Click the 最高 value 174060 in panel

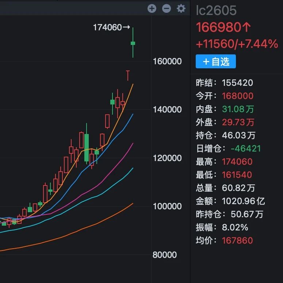pos(238,162)
